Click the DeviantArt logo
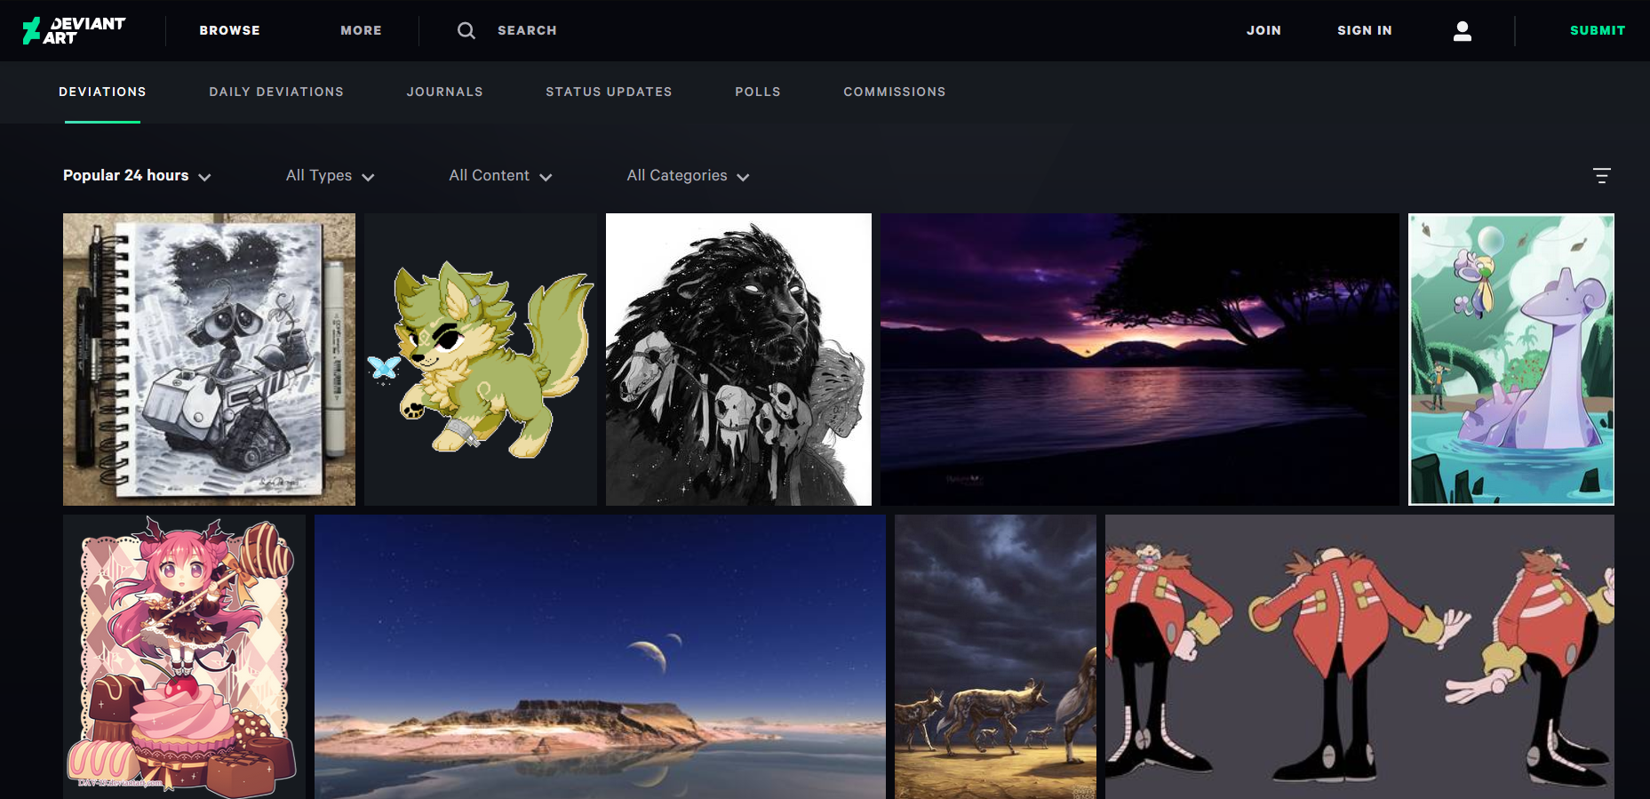Screen dimensions: 1650x799 point(74,30)
